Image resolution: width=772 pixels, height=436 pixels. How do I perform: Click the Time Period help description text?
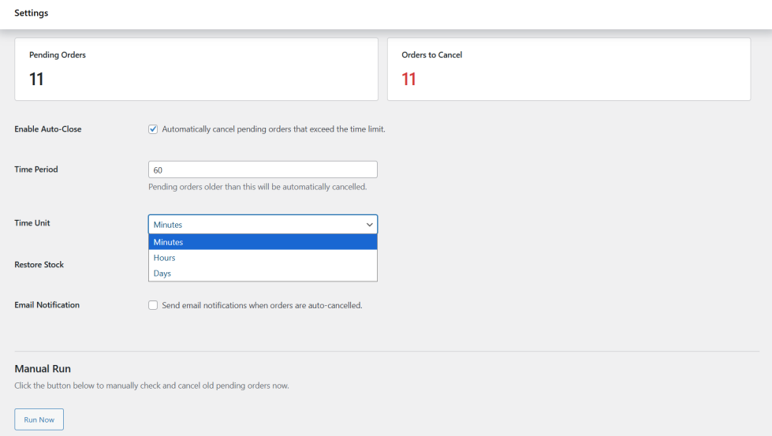[x=257, y=188]
